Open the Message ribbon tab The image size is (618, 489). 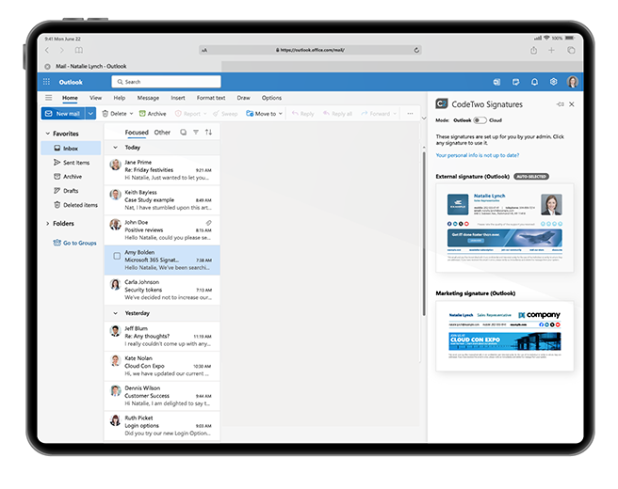148,98
